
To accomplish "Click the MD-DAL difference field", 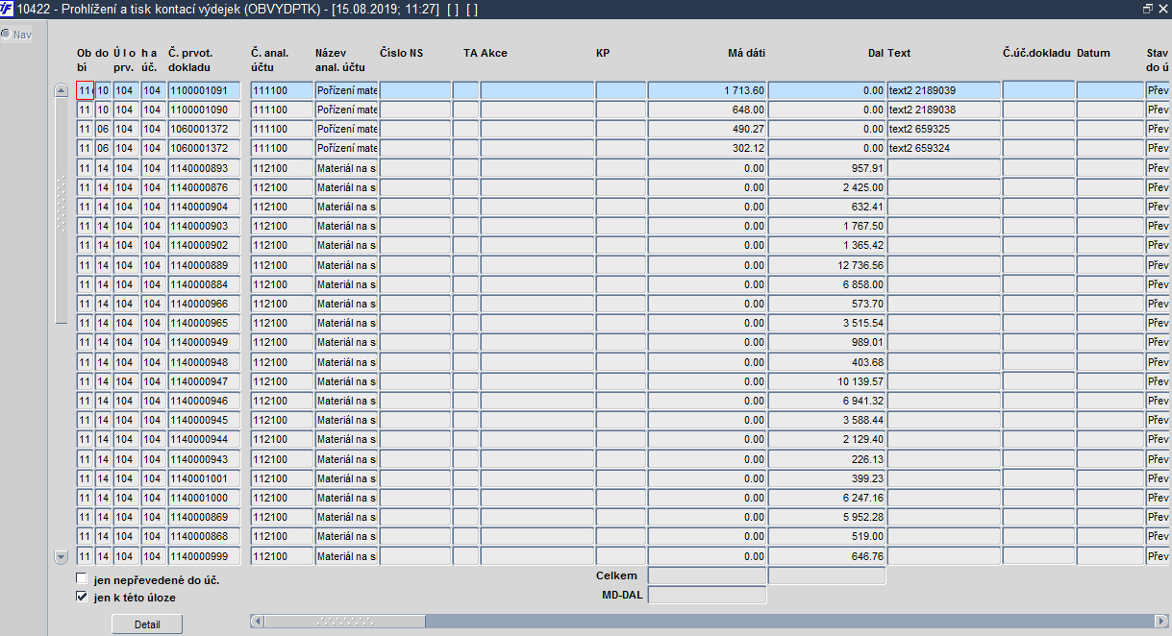I will (x=707, y=595).
